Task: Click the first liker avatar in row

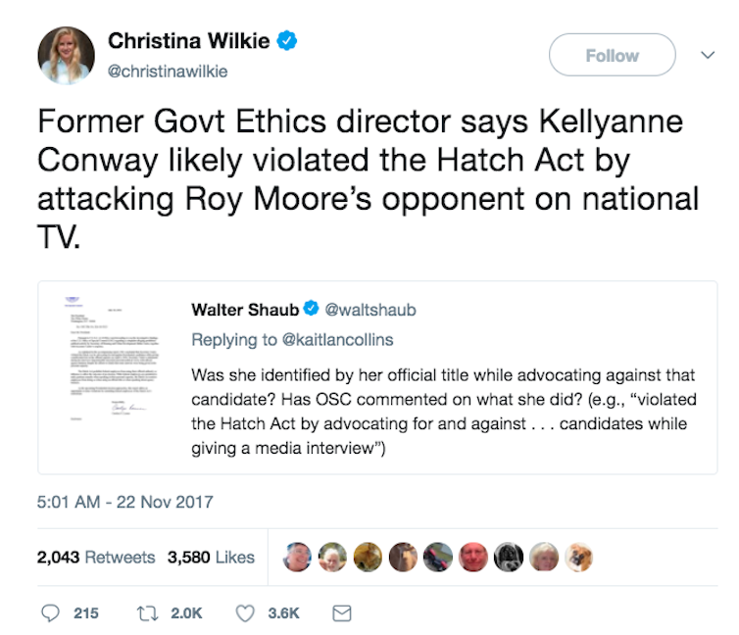Action: [x=297, y=557]
